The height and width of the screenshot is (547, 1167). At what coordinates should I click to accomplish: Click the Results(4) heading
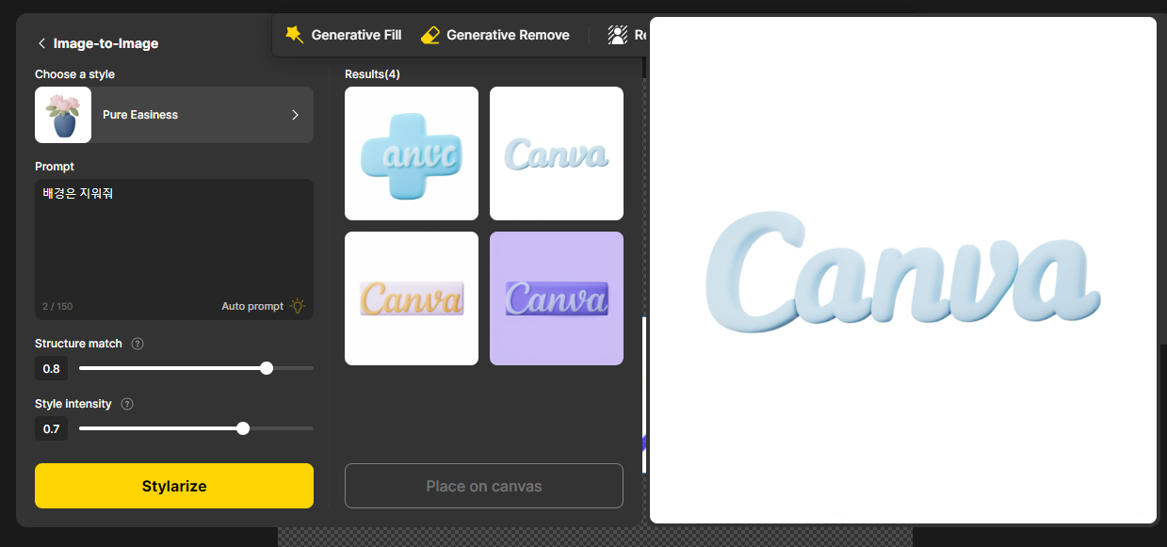pos(372,74)
